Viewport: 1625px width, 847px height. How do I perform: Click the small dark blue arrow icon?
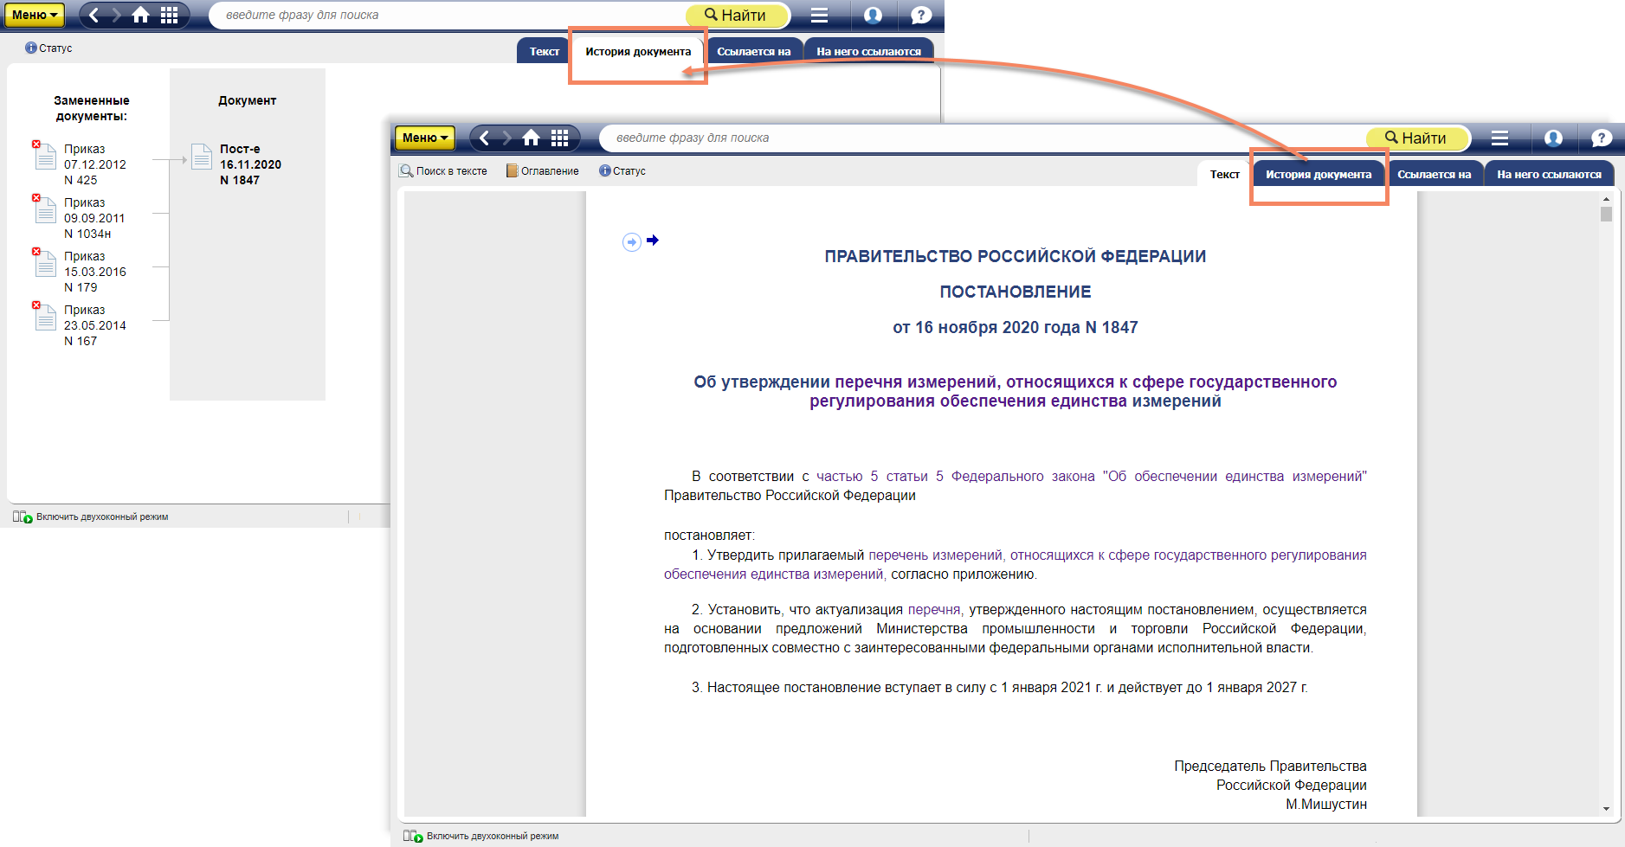coord(653,240)
